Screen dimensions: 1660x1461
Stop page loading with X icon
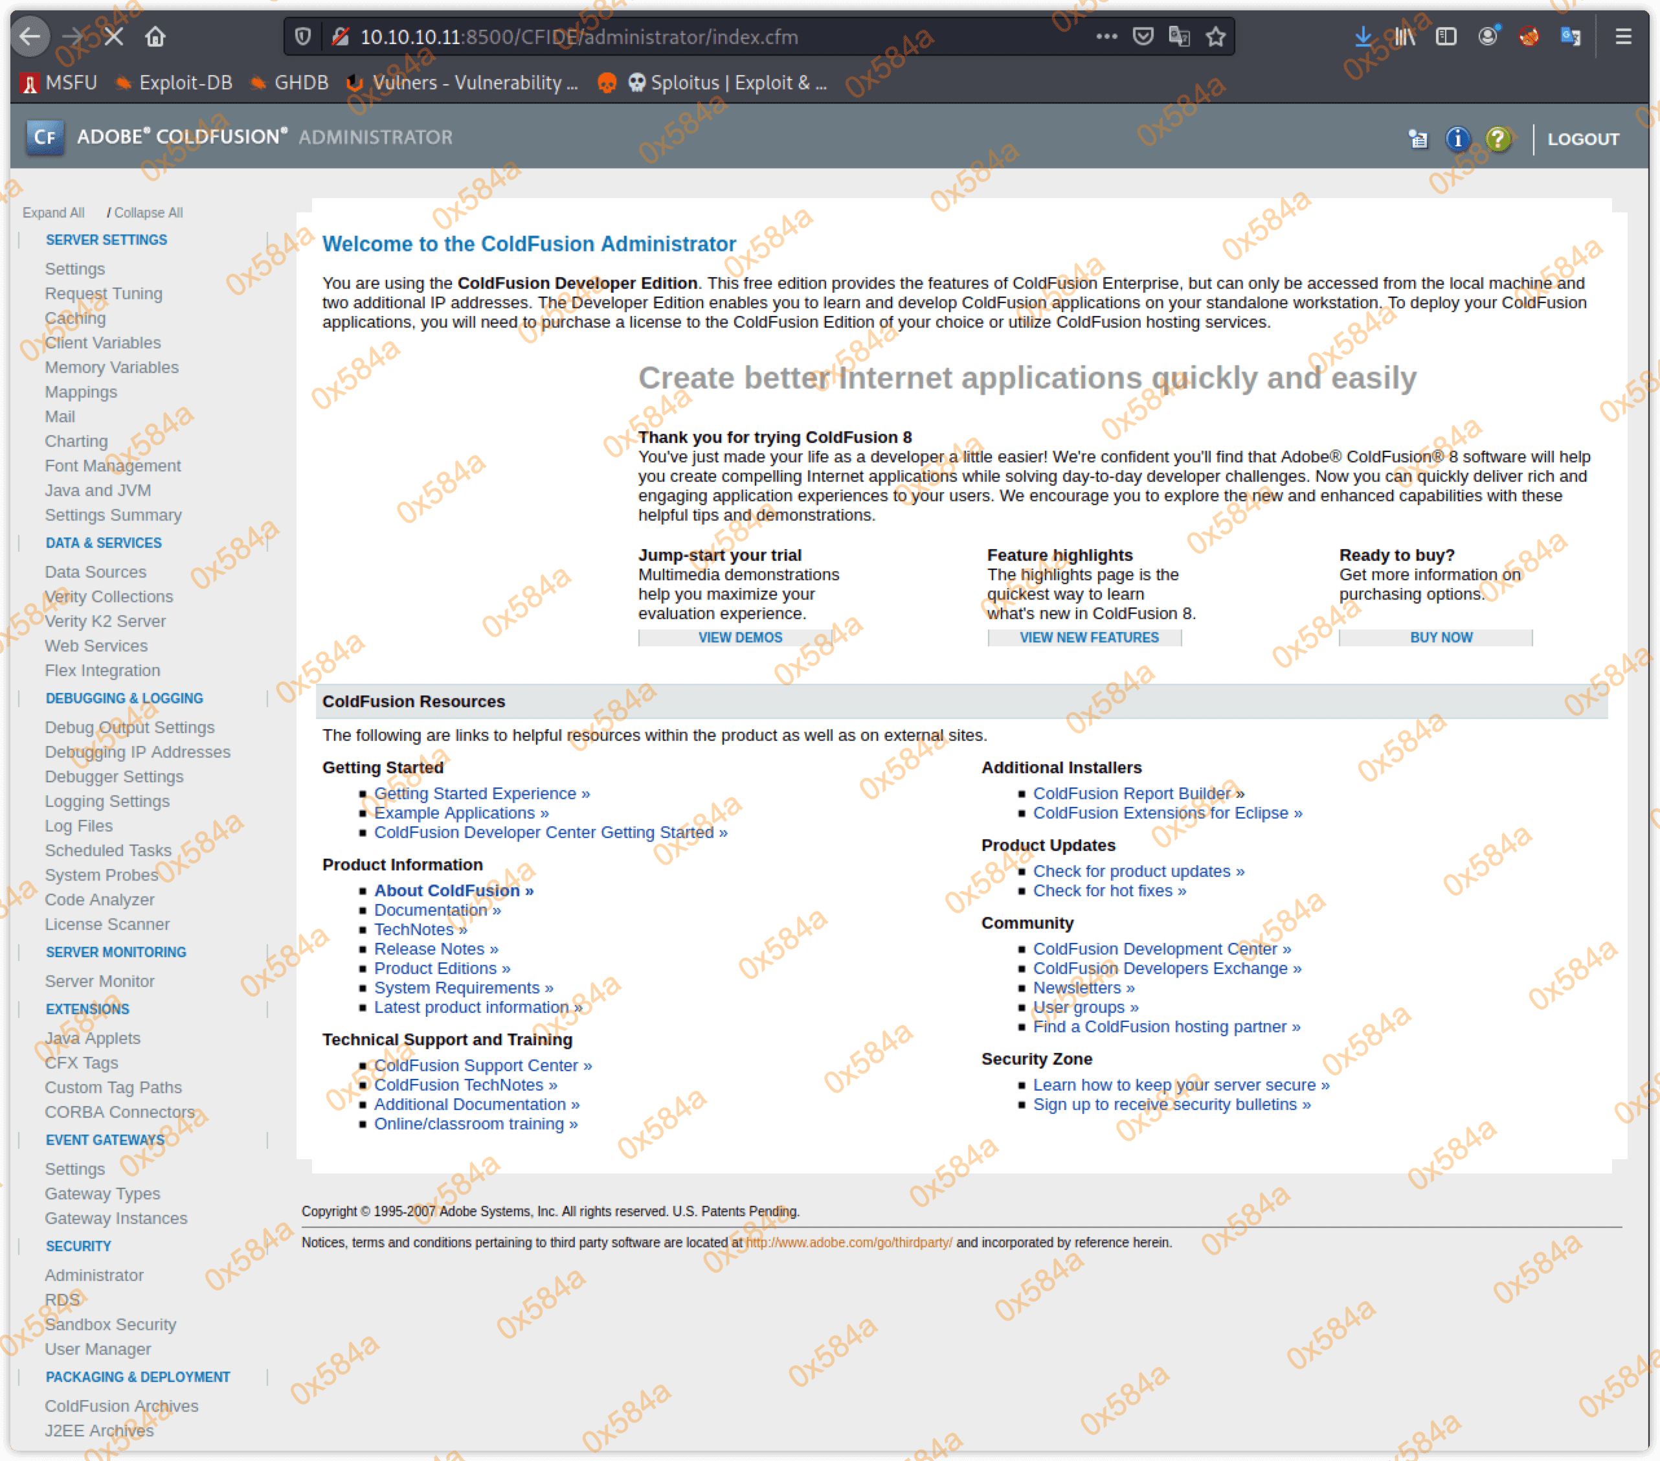click(114, 36)
